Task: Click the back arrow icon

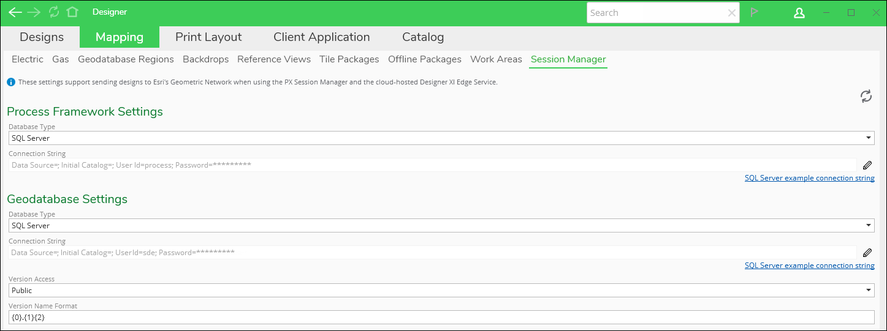Action: [15, 12]
